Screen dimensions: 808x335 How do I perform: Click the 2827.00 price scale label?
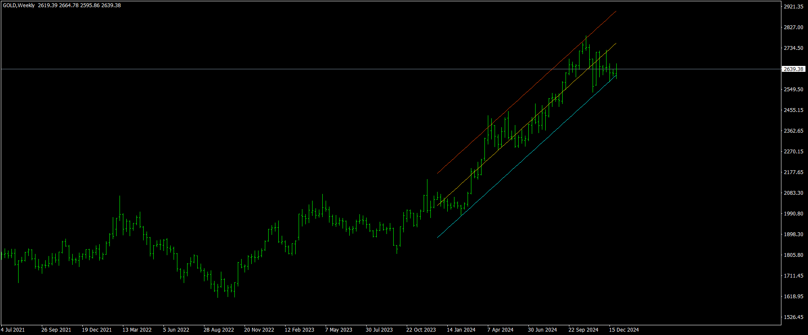794,27
